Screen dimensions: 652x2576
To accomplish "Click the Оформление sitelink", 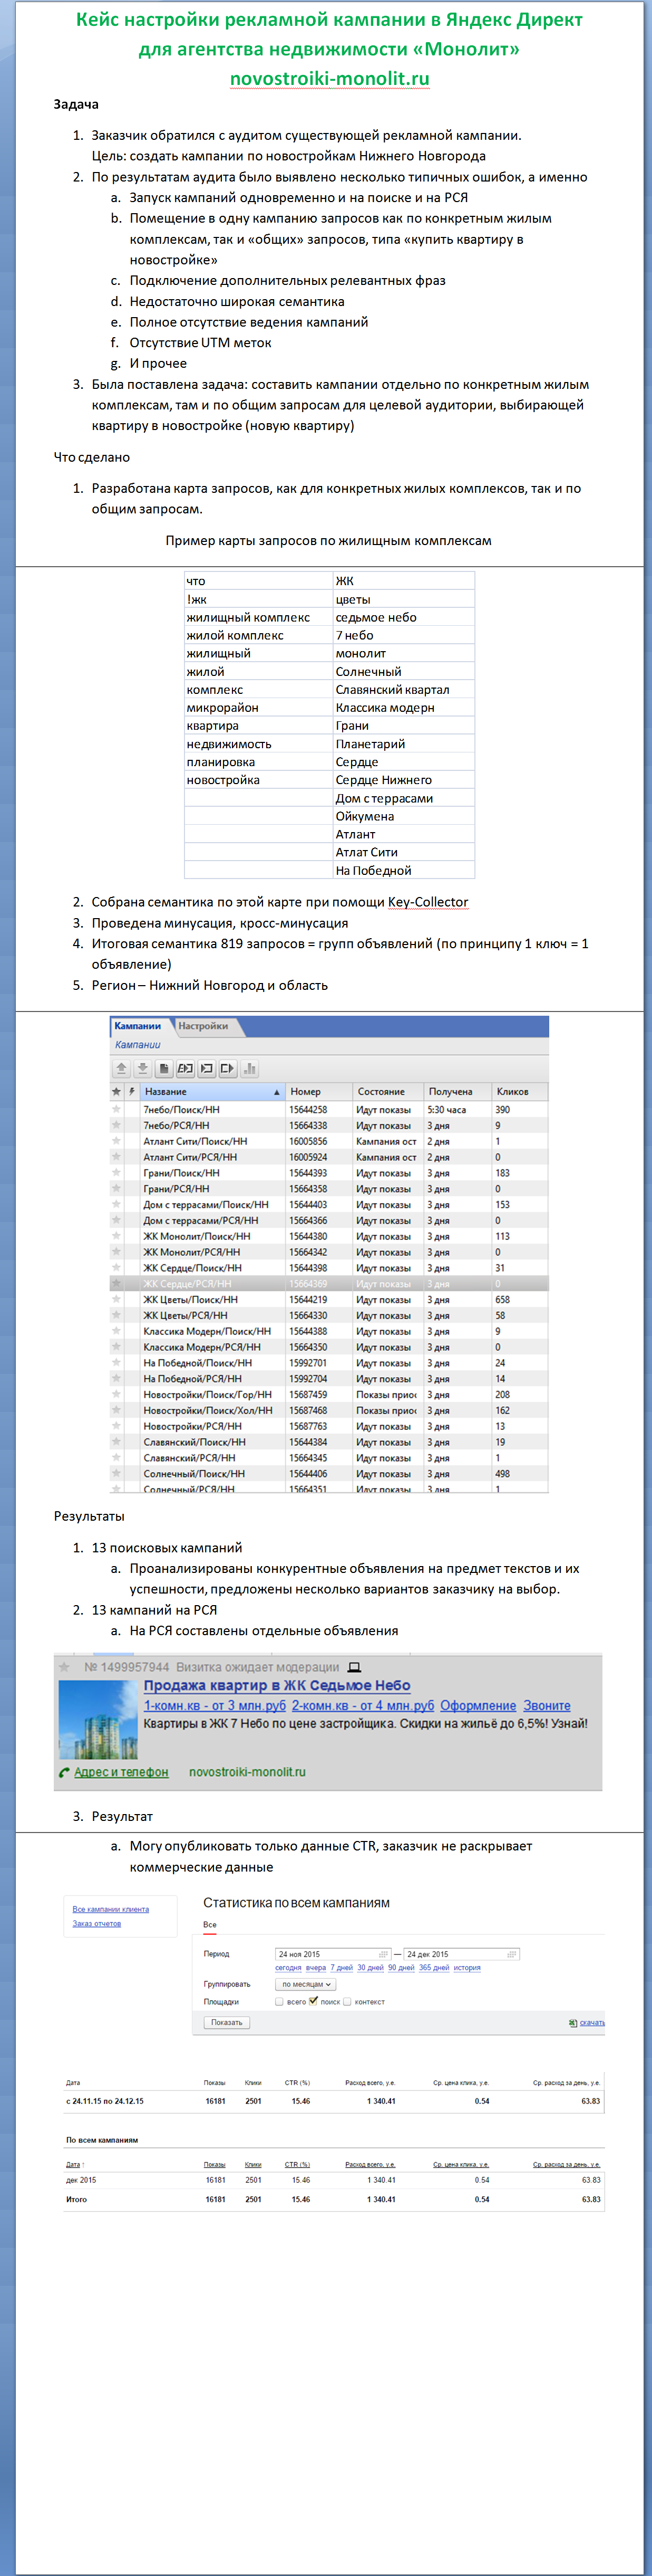I will 478,1706.
